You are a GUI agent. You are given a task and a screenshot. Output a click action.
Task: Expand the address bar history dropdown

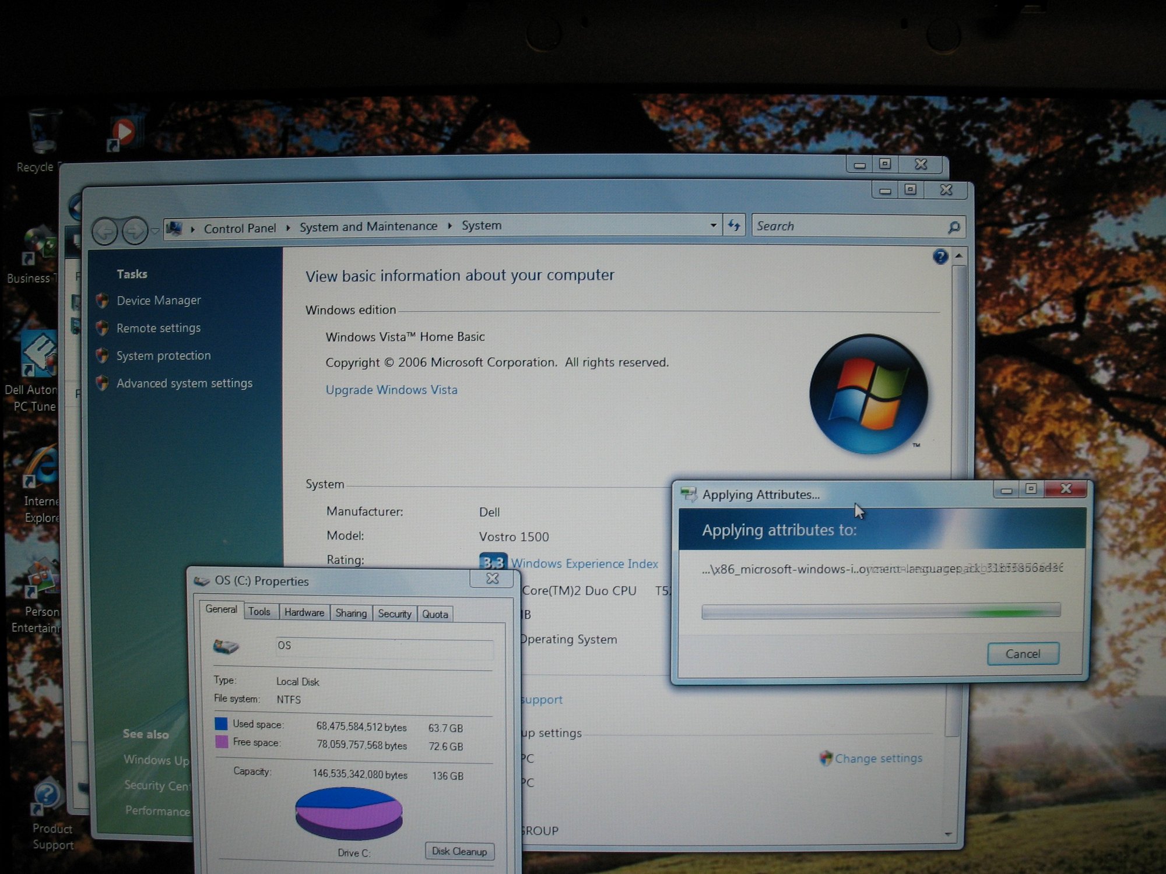713,225
